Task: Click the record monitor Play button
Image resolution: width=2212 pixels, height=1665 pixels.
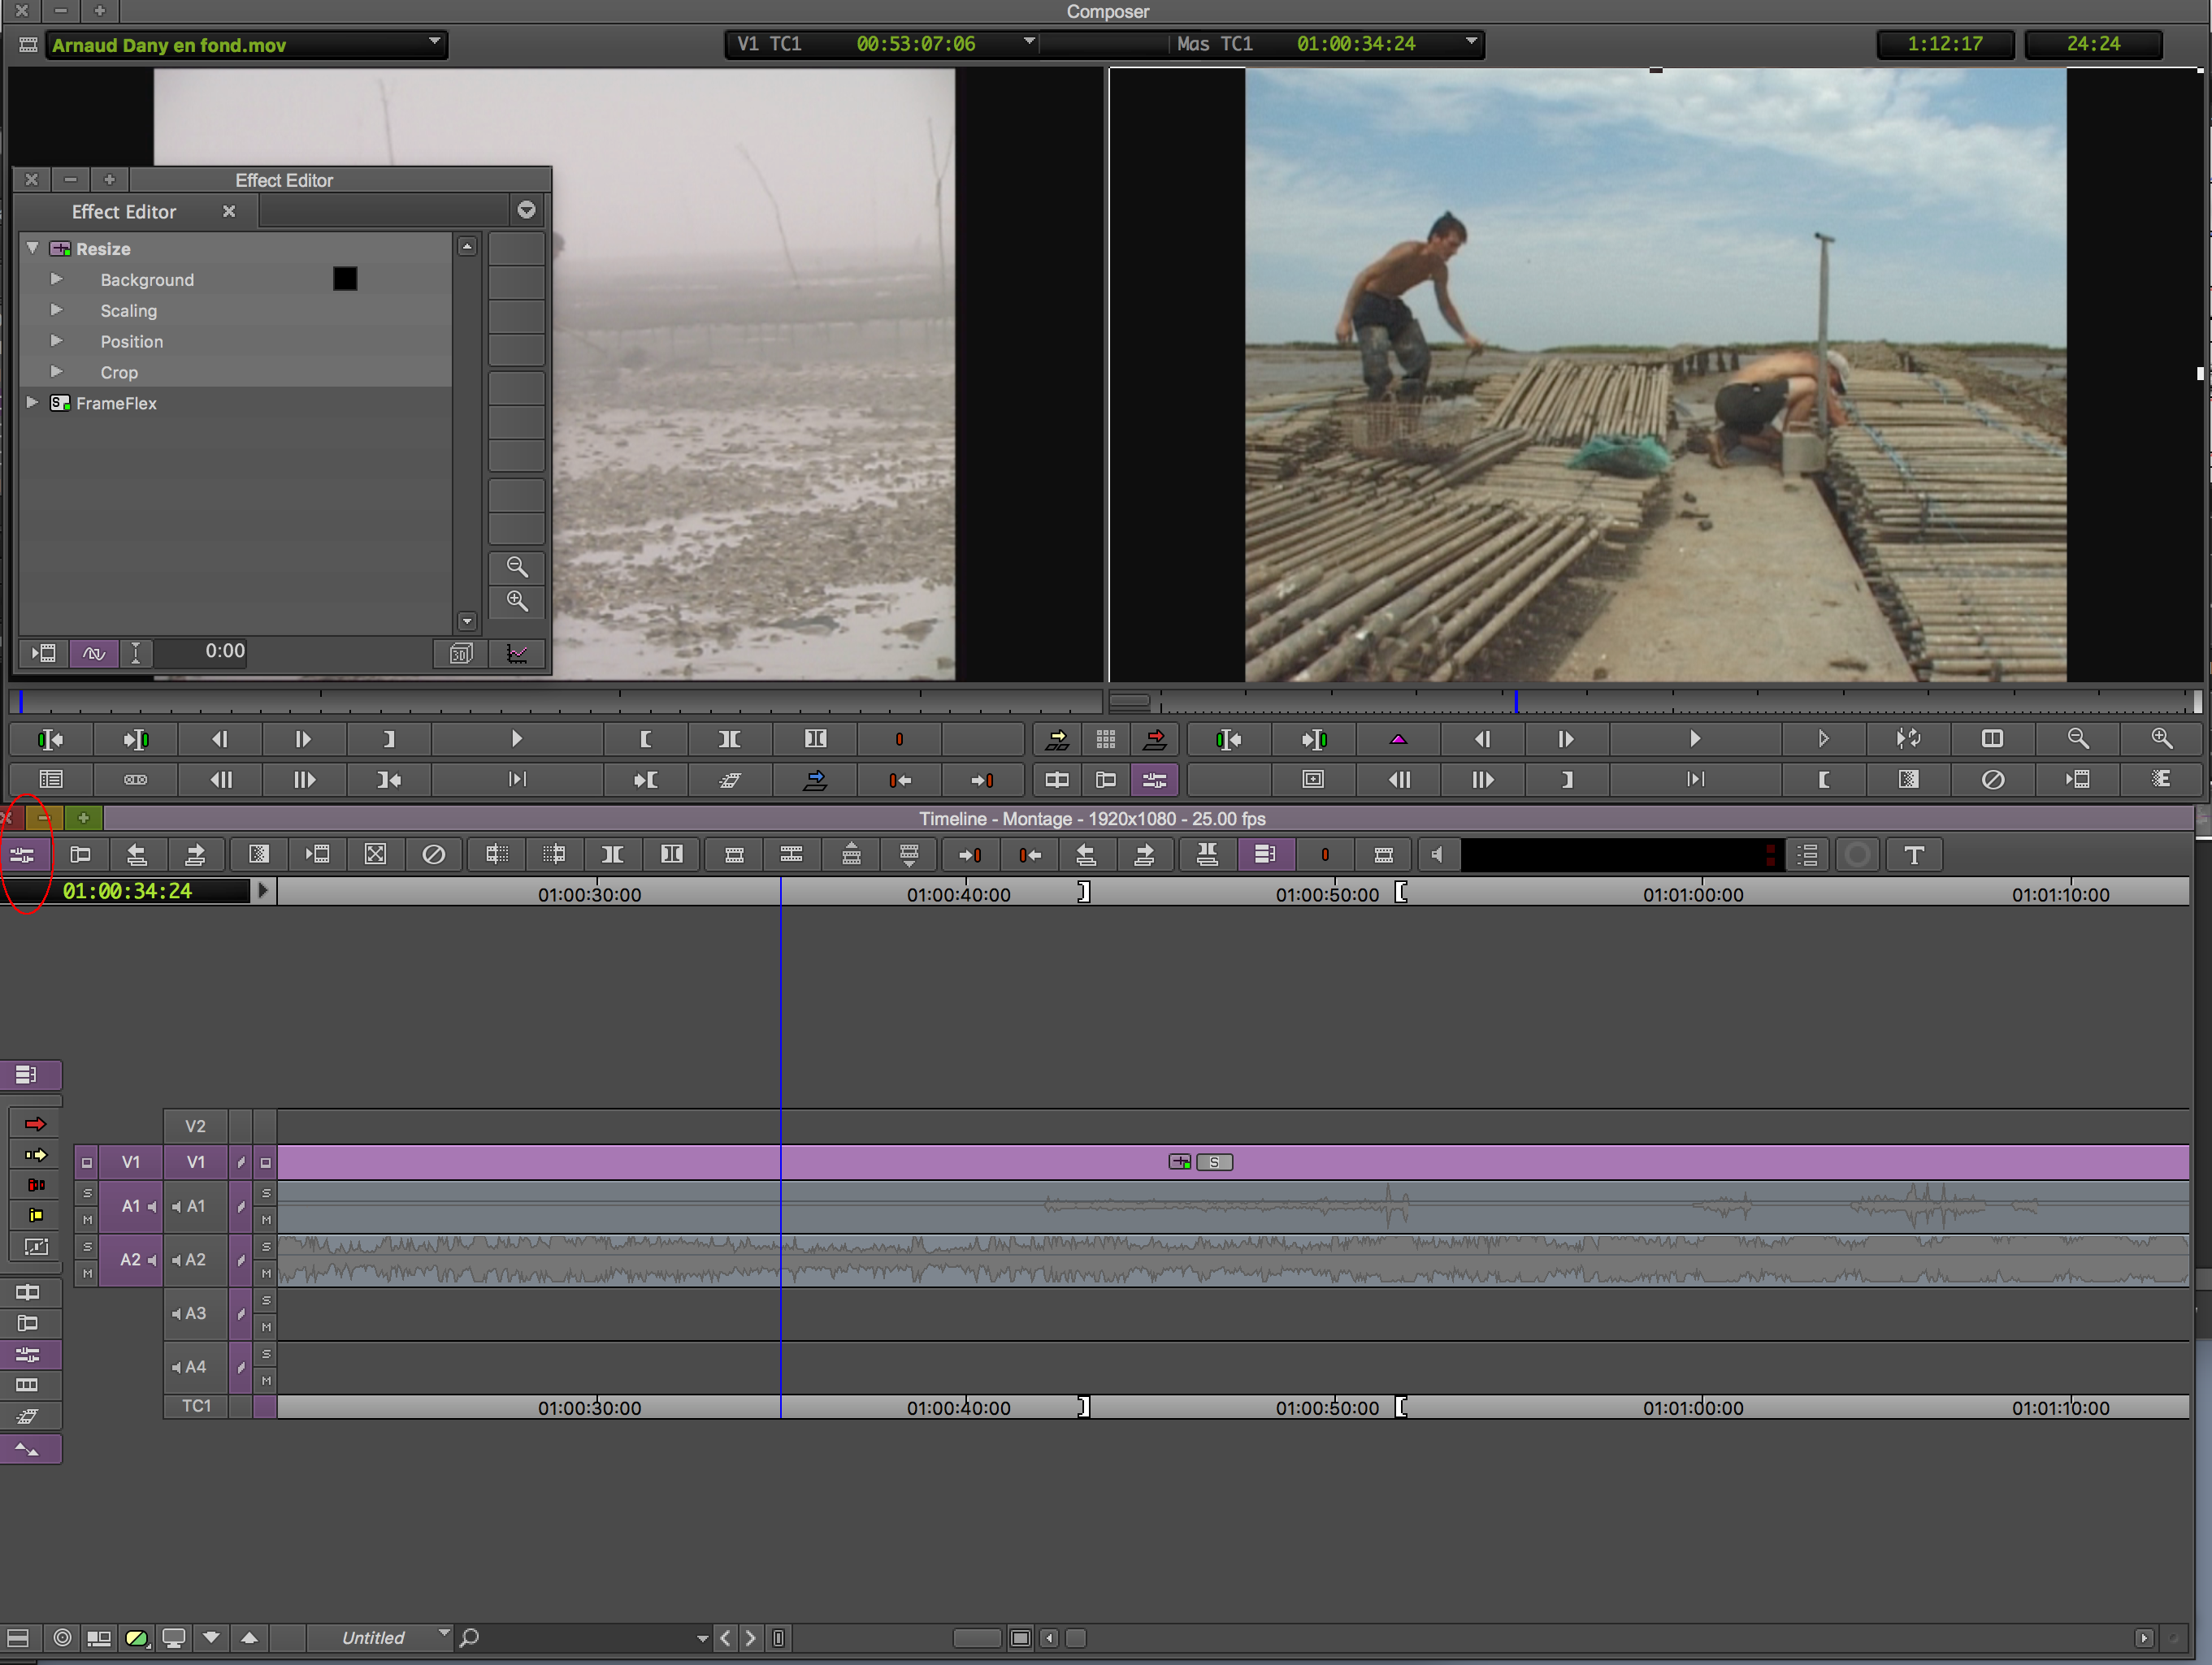Action: point(1694,740)
